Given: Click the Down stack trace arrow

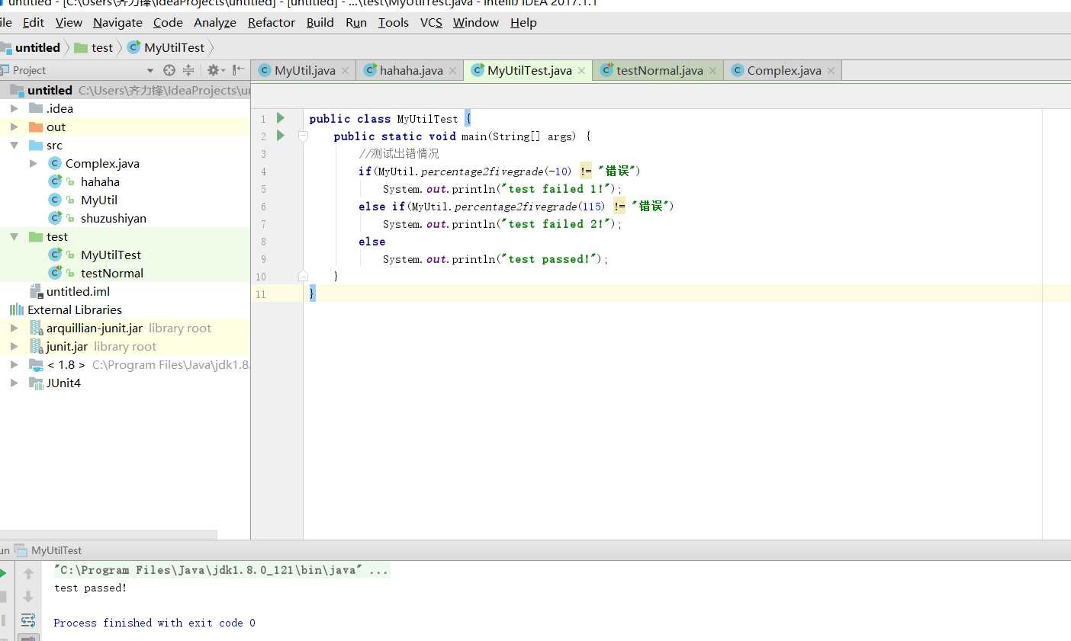Looking at the screenshot, I should pos(28,597).
